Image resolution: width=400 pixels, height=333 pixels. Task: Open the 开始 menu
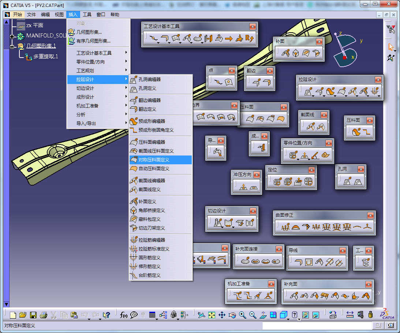[17, 15]
